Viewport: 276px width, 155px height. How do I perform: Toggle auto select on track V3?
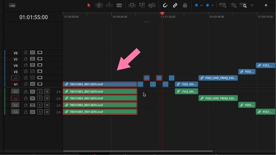[32, 71]
